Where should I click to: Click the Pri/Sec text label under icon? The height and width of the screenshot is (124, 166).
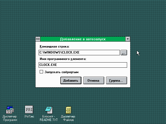point(29,117)
